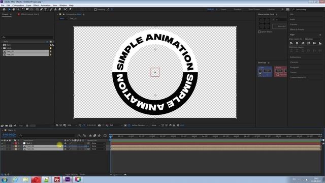Image resolution: width=325 pixels, height=183 pixels.
Task: Select the Brush tool
Action: [51, 9]
